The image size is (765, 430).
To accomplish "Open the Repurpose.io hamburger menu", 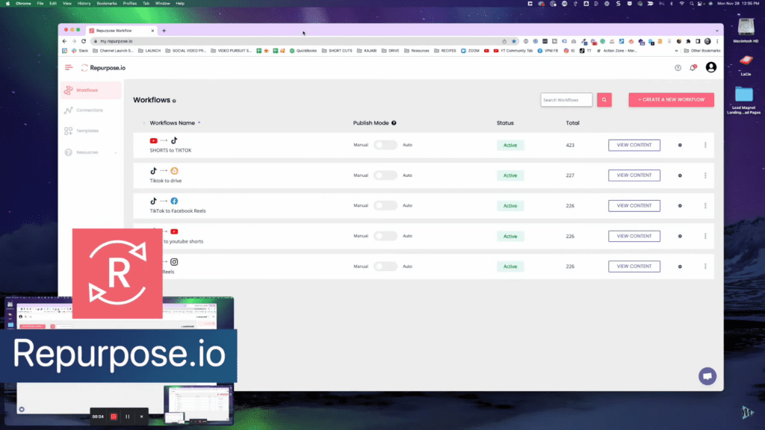I will [68, 67].
